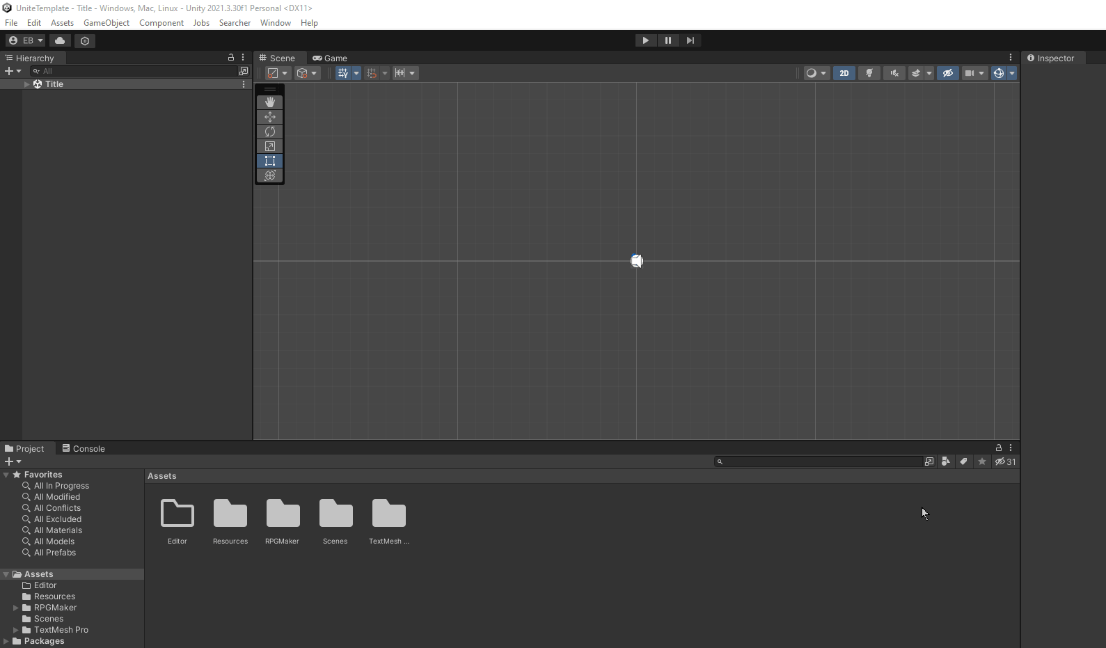Click the Step frame button

(690, 40)
